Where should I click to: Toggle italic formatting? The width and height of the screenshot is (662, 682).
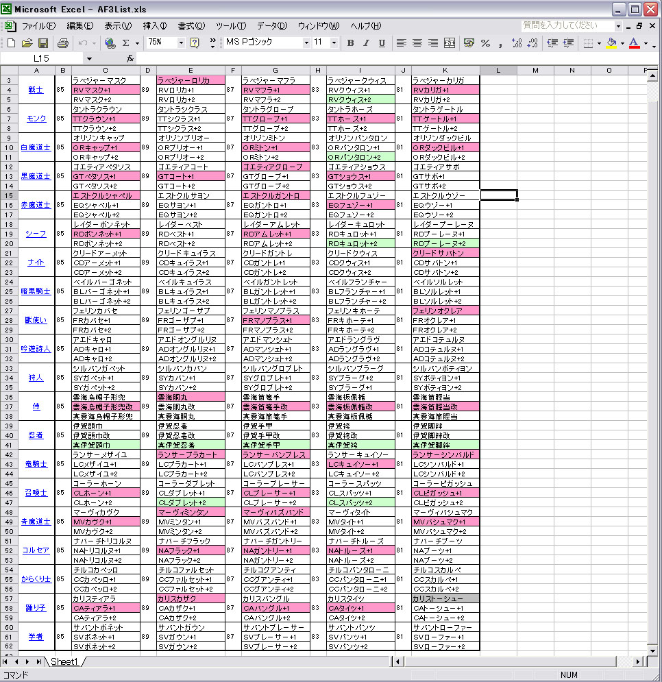pos(366,42)
